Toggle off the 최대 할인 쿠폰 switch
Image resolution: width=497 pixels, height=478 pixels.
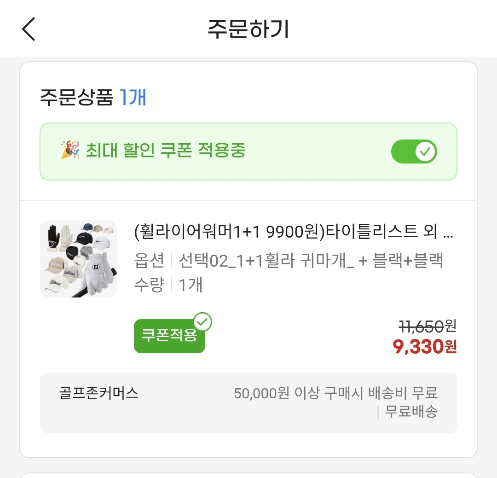pyautogui.click(x=414, y=152)
